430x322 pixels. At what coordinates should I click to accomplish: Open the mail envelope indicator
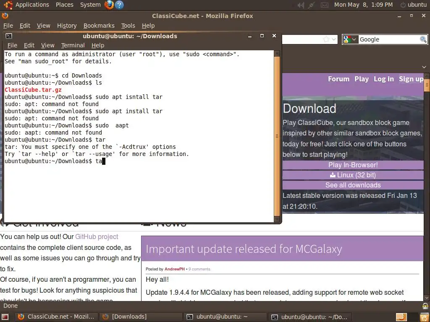coord(325,5)
